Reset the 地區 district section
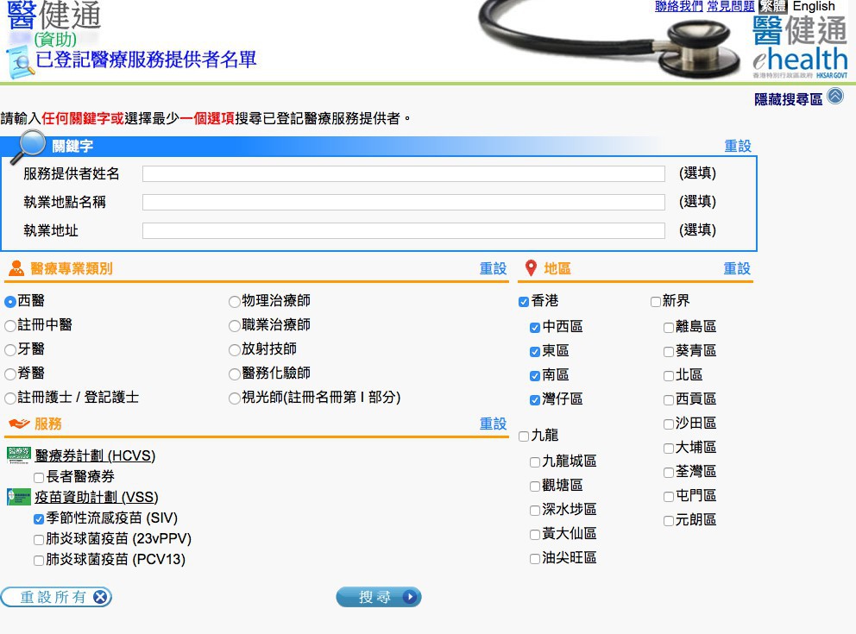The width and height of the screenshot is (856, 634). (736, 269)
